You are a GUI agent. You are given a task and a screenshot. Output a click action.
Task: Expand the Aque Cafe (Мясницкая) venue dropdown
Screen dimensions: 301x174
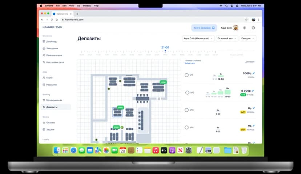pos(198,38)
